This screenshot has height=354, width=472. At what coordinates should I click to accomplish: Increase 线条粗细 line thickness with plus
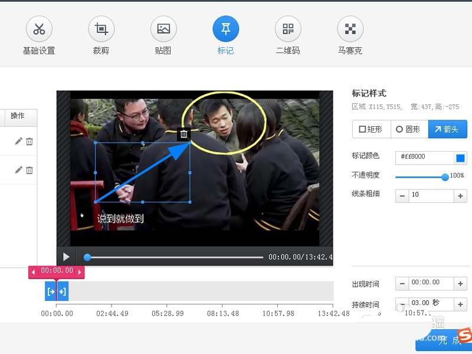tap(460, 196)
